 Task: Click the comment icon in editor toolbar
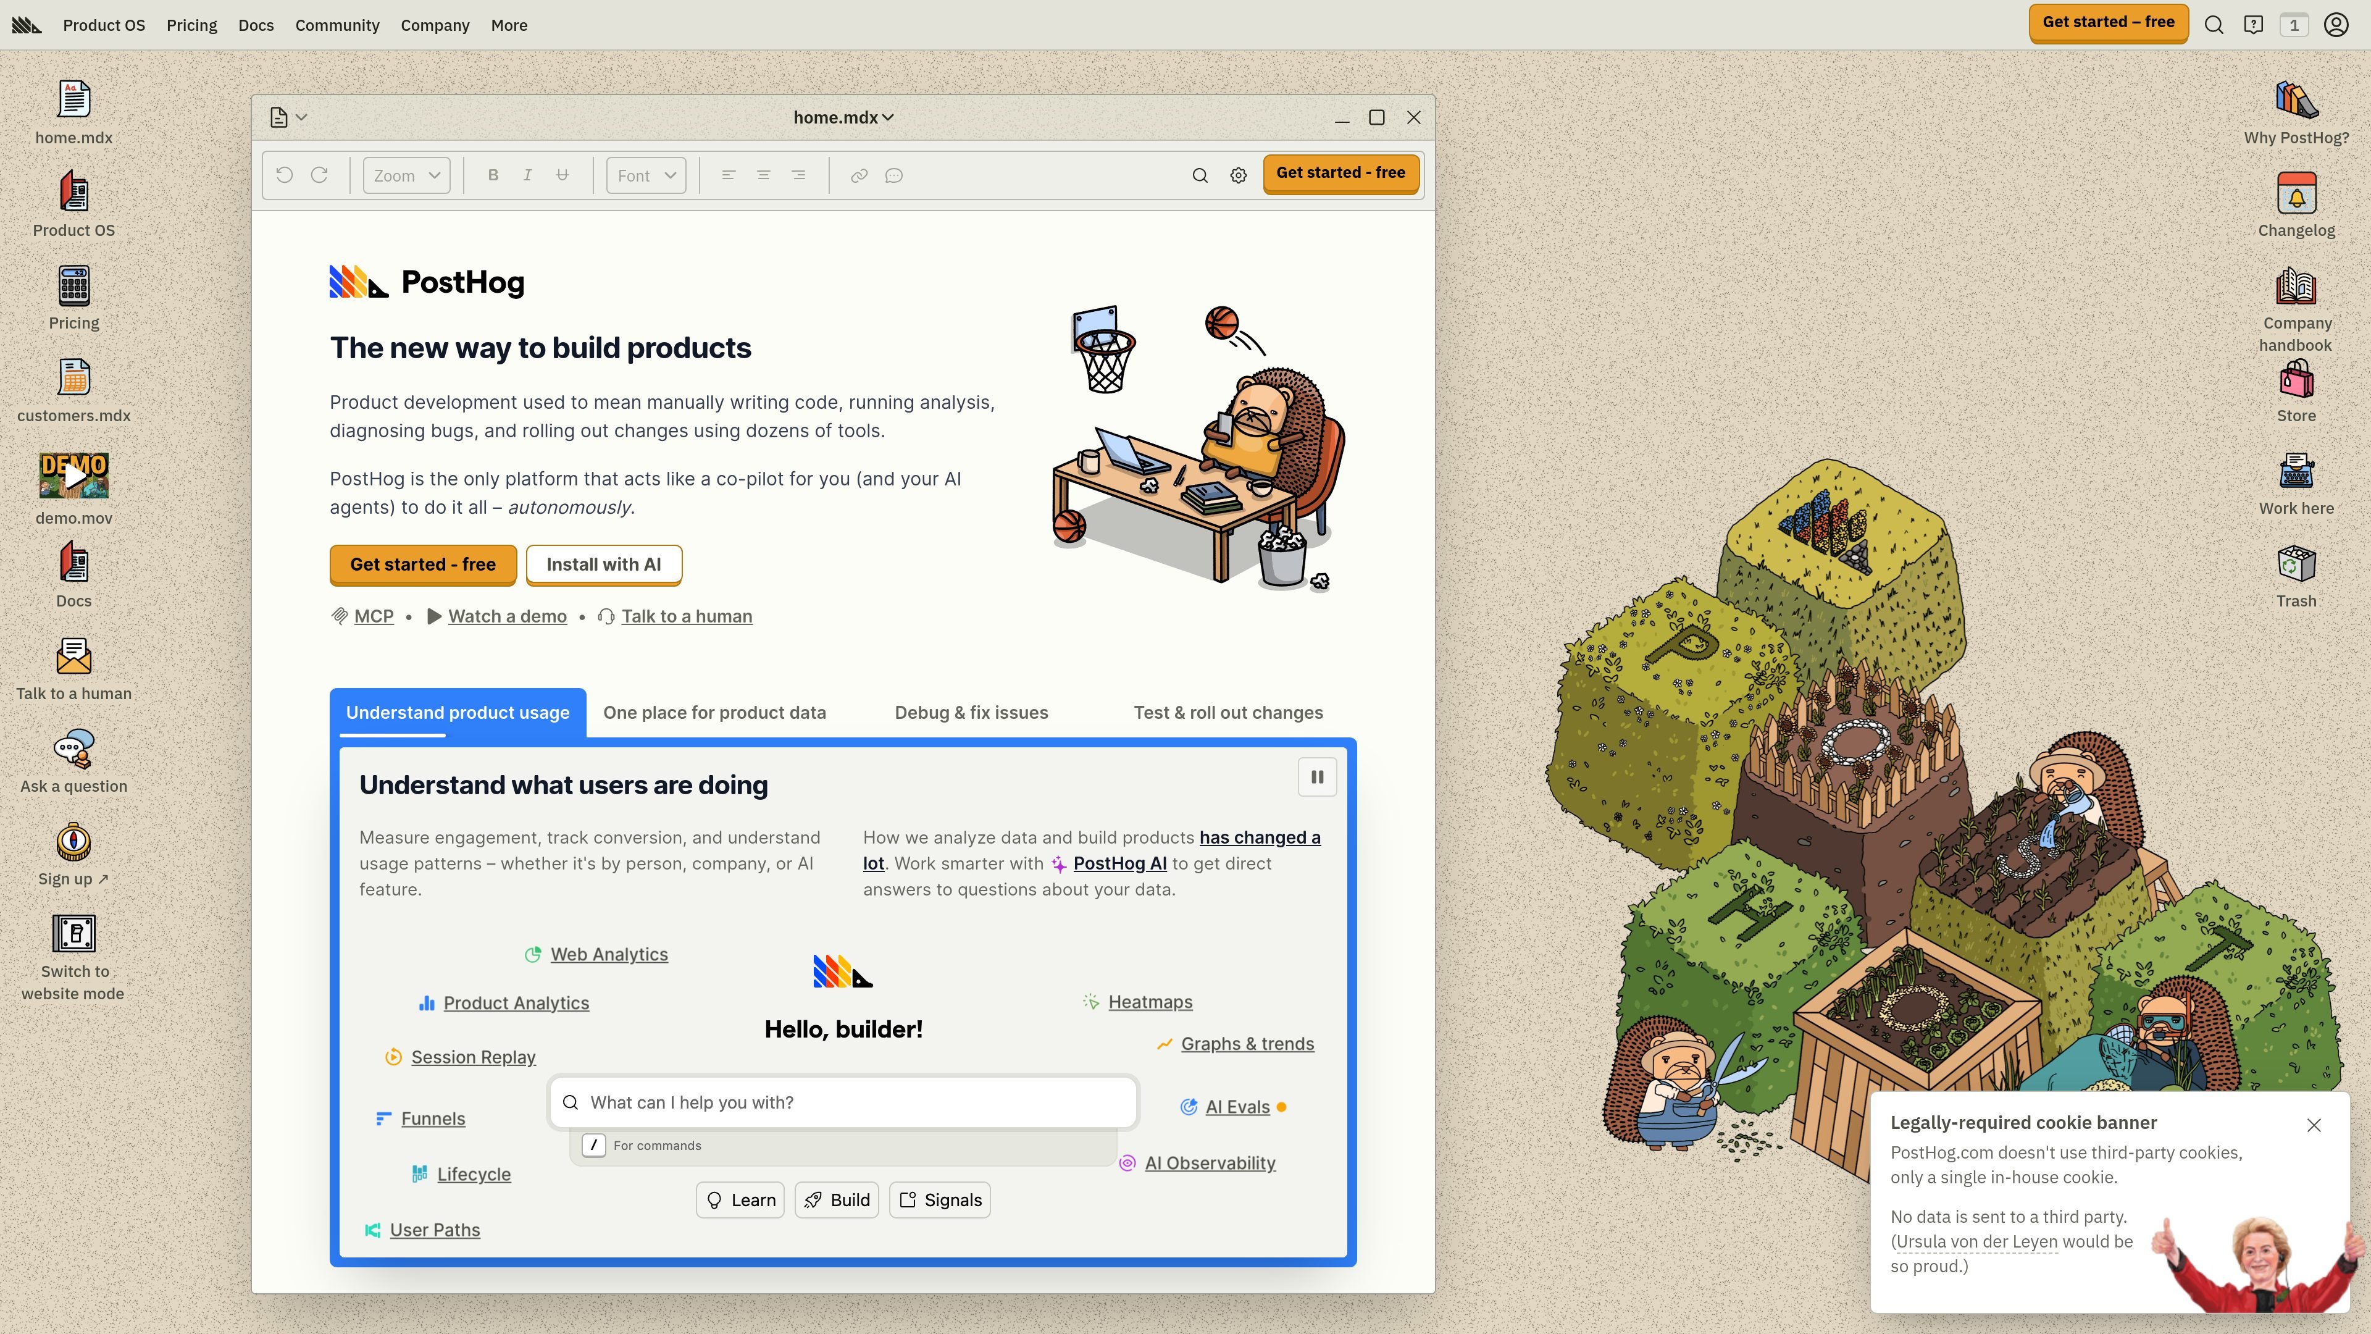point(893,175)
